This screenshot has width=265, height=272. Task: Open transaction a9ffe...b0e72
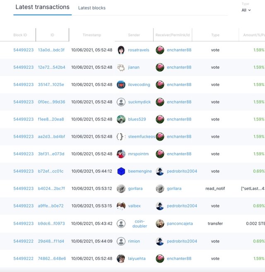pos(51,206)
